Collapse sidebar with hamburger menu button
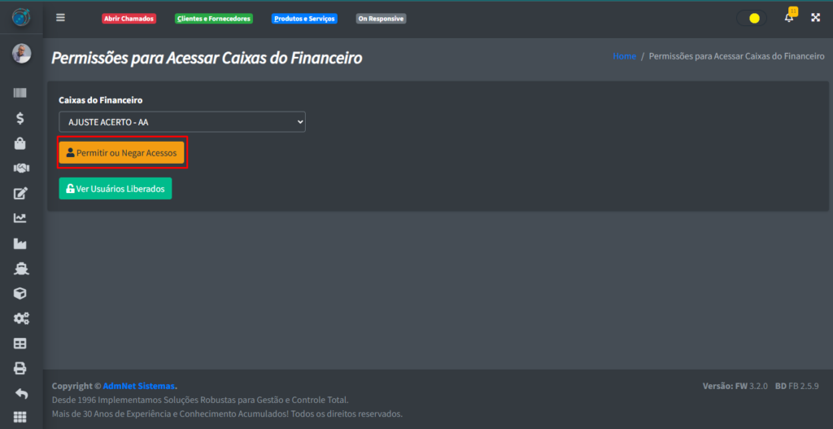The height and width of the screenshot is (429, 833). (x=60, y=18)
